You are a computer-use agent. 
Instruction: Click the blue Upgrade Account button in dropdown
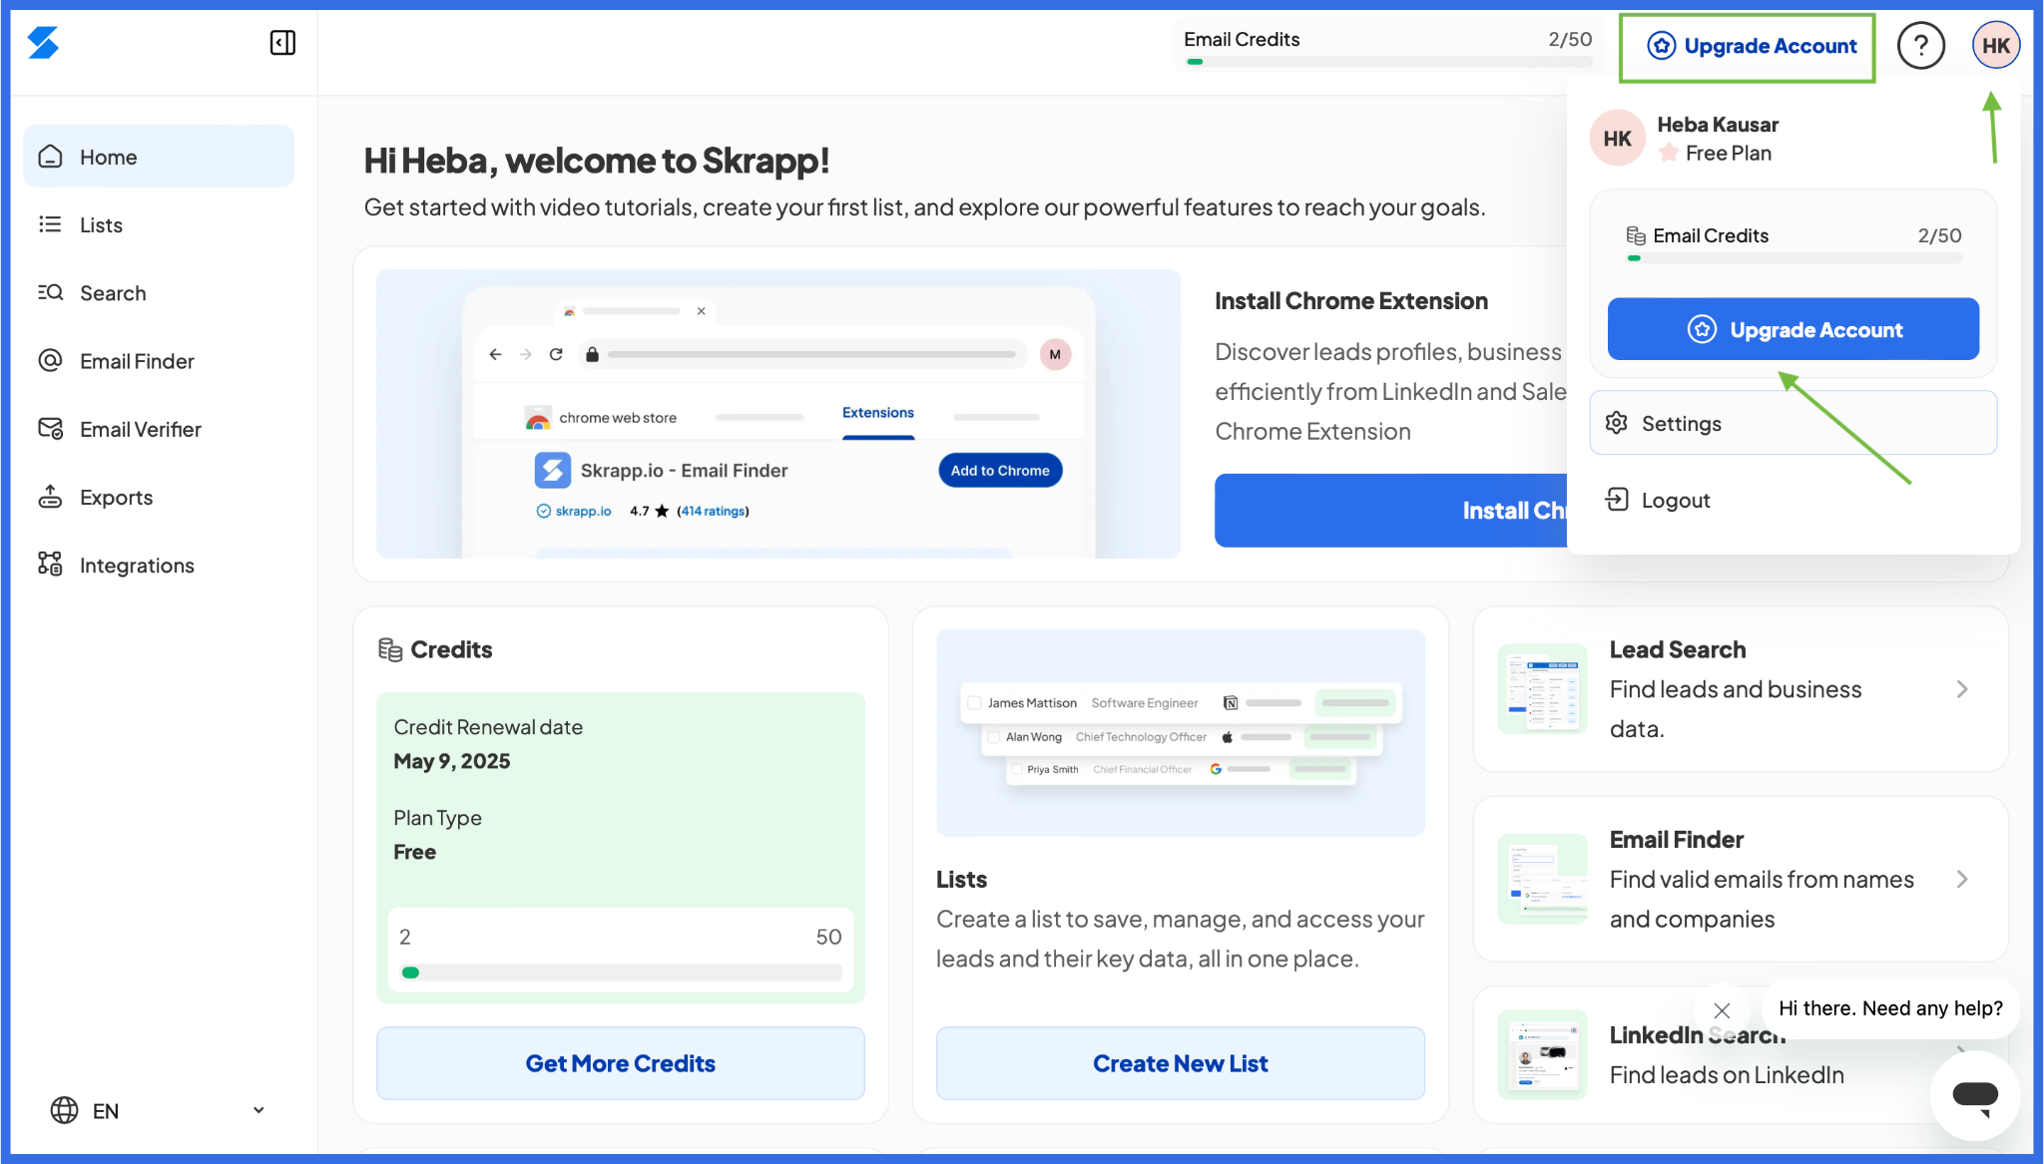(x=1792, y=329)
